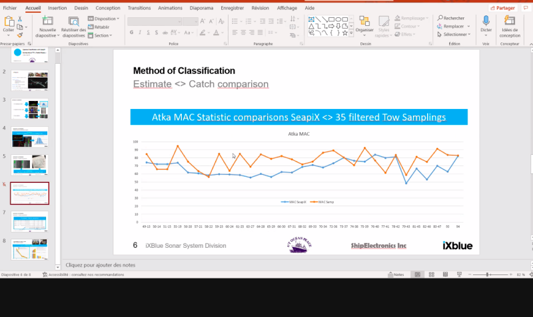Viewport: 533px width, 317px height.
Task: Open the Insertion ribbon tab
Action: coord(57,8)
